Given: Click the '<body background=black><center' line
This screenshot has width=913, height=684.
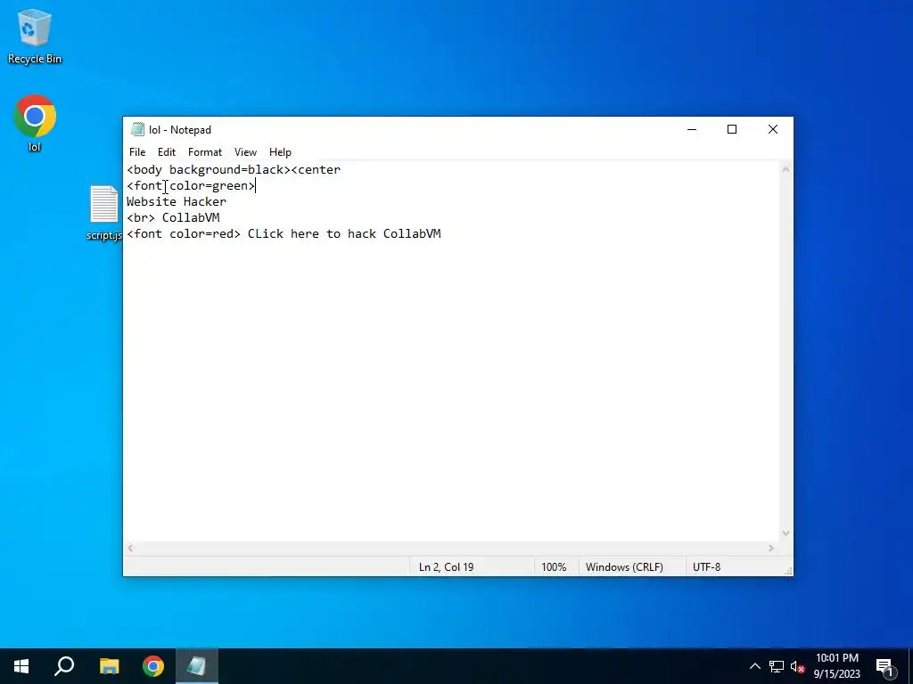Looking at the screenshot, I should click(234, 170).
